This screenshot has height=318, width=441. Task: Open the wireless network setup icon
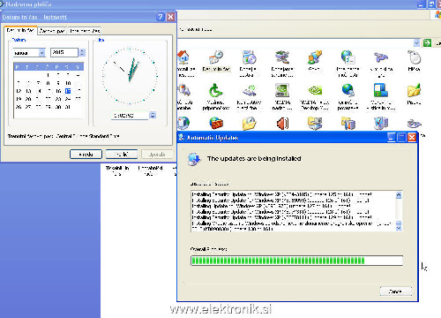[249, 90]
